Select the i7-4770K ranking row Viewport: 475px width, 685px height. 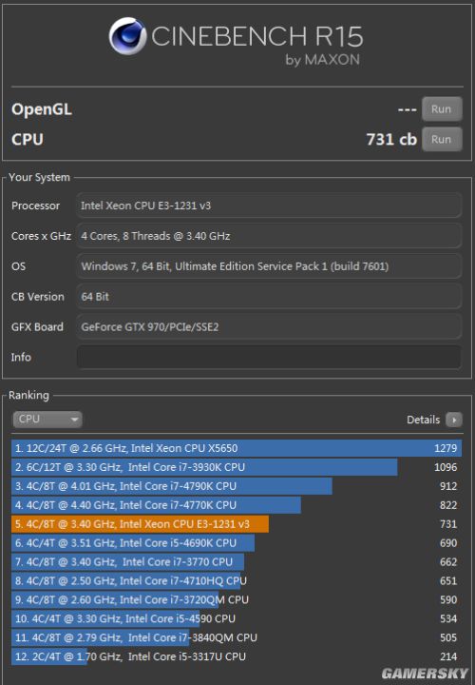click(237, 505)
